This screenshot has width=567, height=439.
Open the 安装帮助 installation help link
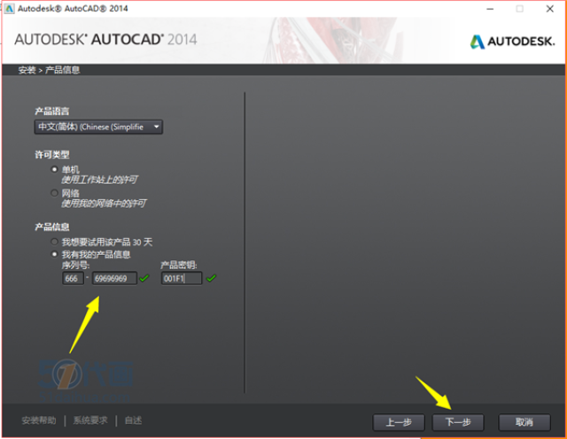pos(39,420)
